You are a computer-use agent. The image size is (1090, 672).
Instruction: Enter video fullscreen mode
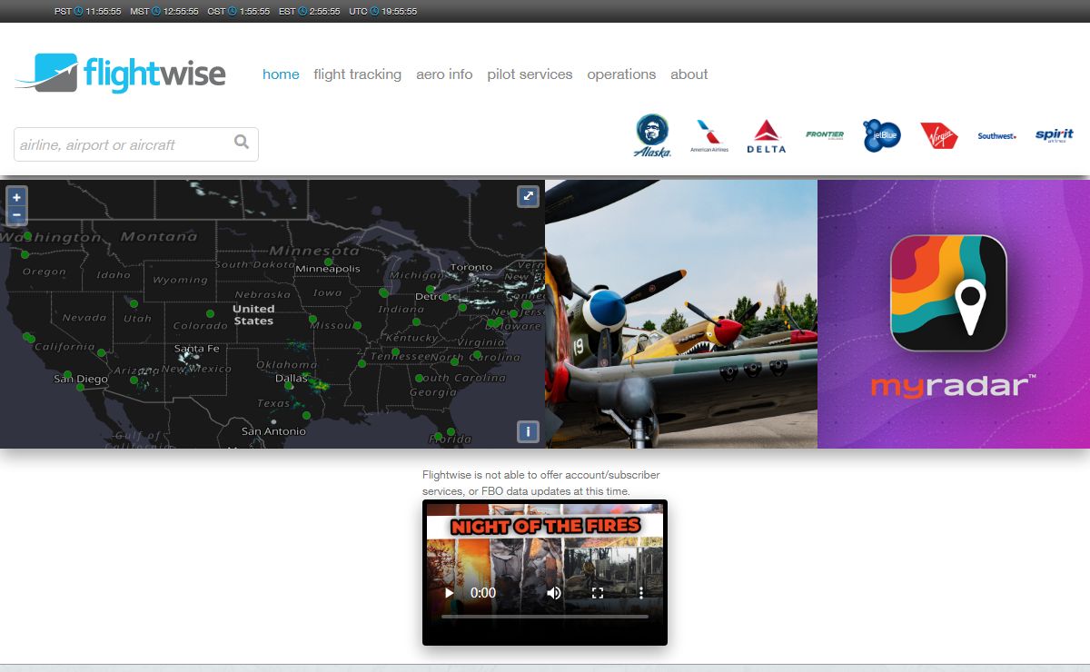click(x=598, y=593)
